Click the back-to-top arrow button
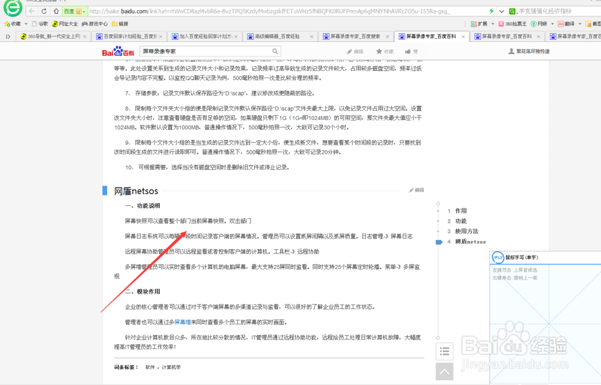The image size is (601, 385). pyautogui.click(x=445, y=371)
